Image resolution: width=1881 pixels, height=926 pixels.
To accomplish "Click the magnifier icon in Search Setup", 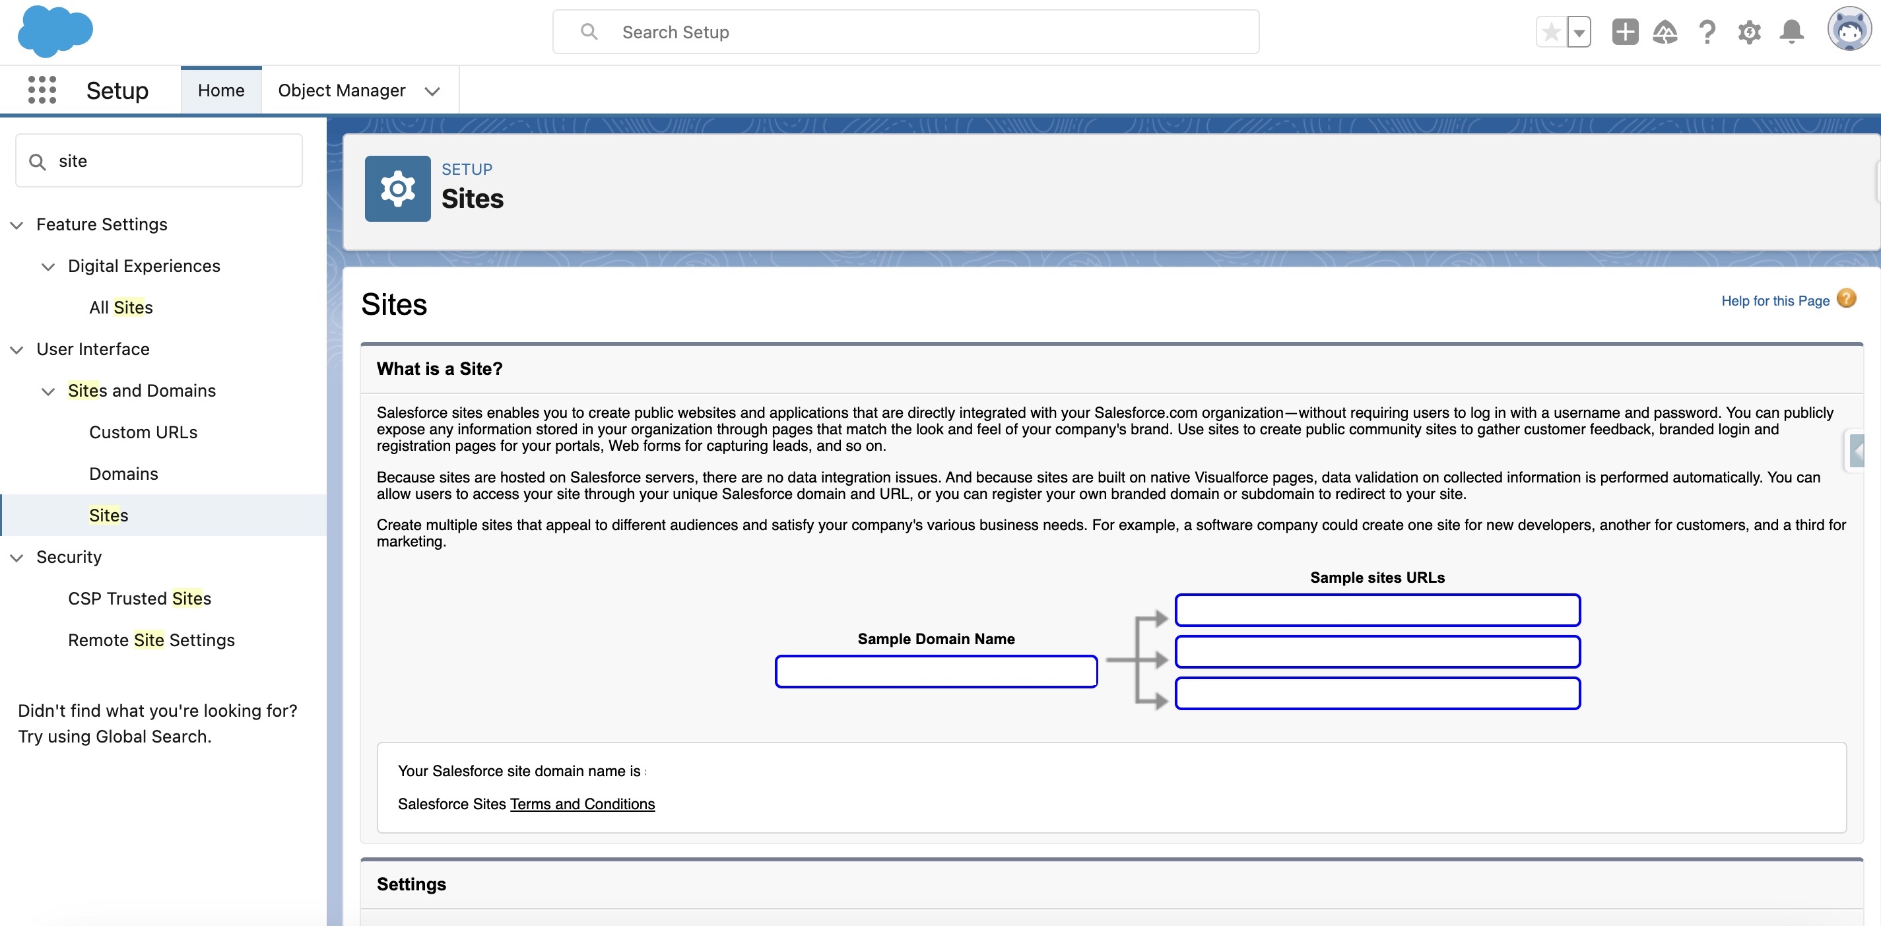I will [589, 32].
